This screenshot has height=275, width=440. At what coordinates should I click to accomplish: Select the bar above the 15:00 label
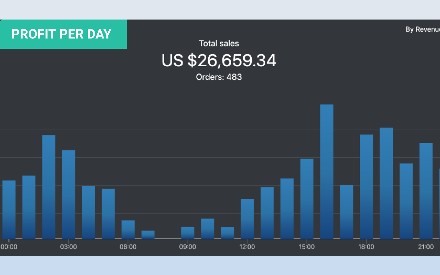click(307, 198)
